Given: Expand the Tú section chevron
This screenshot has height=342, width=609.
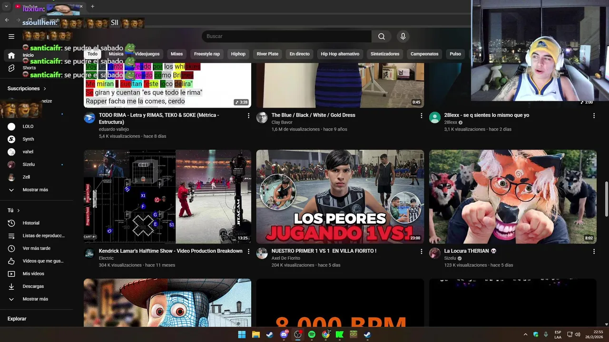Looking at the screenshot, I should click(19, 210).
